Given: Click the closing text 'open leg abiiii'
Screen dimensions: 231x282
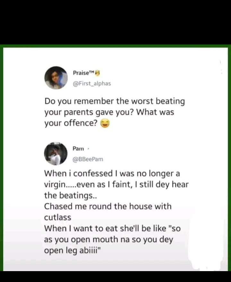Looking at the screenshot, I should (x=73, y=250).
